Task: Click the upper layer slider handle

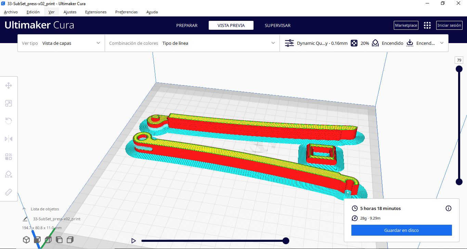Action: click(459, 69)
